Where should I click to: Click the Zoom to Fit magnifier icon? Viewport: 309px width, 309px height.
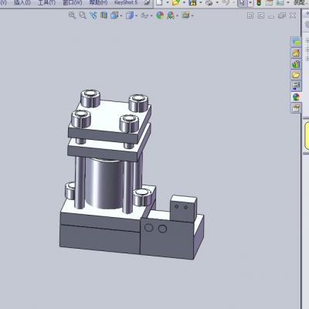pos(72,15)
